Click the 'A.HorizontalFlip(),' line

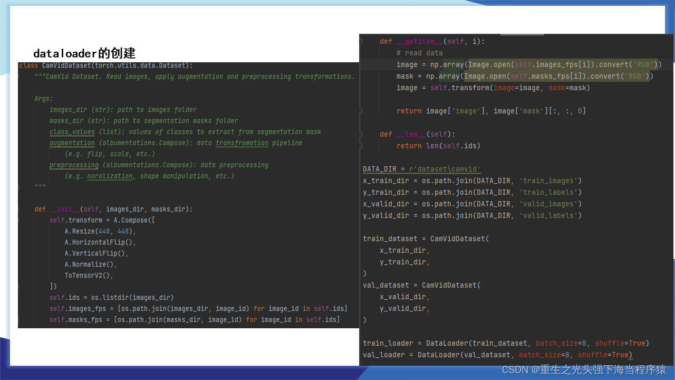pos(100,242)
